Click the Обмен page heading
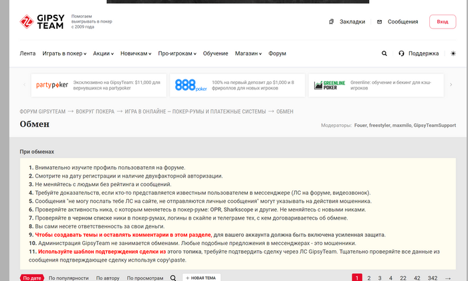Viewport: 468px width, 281px height. pos(35,124)
